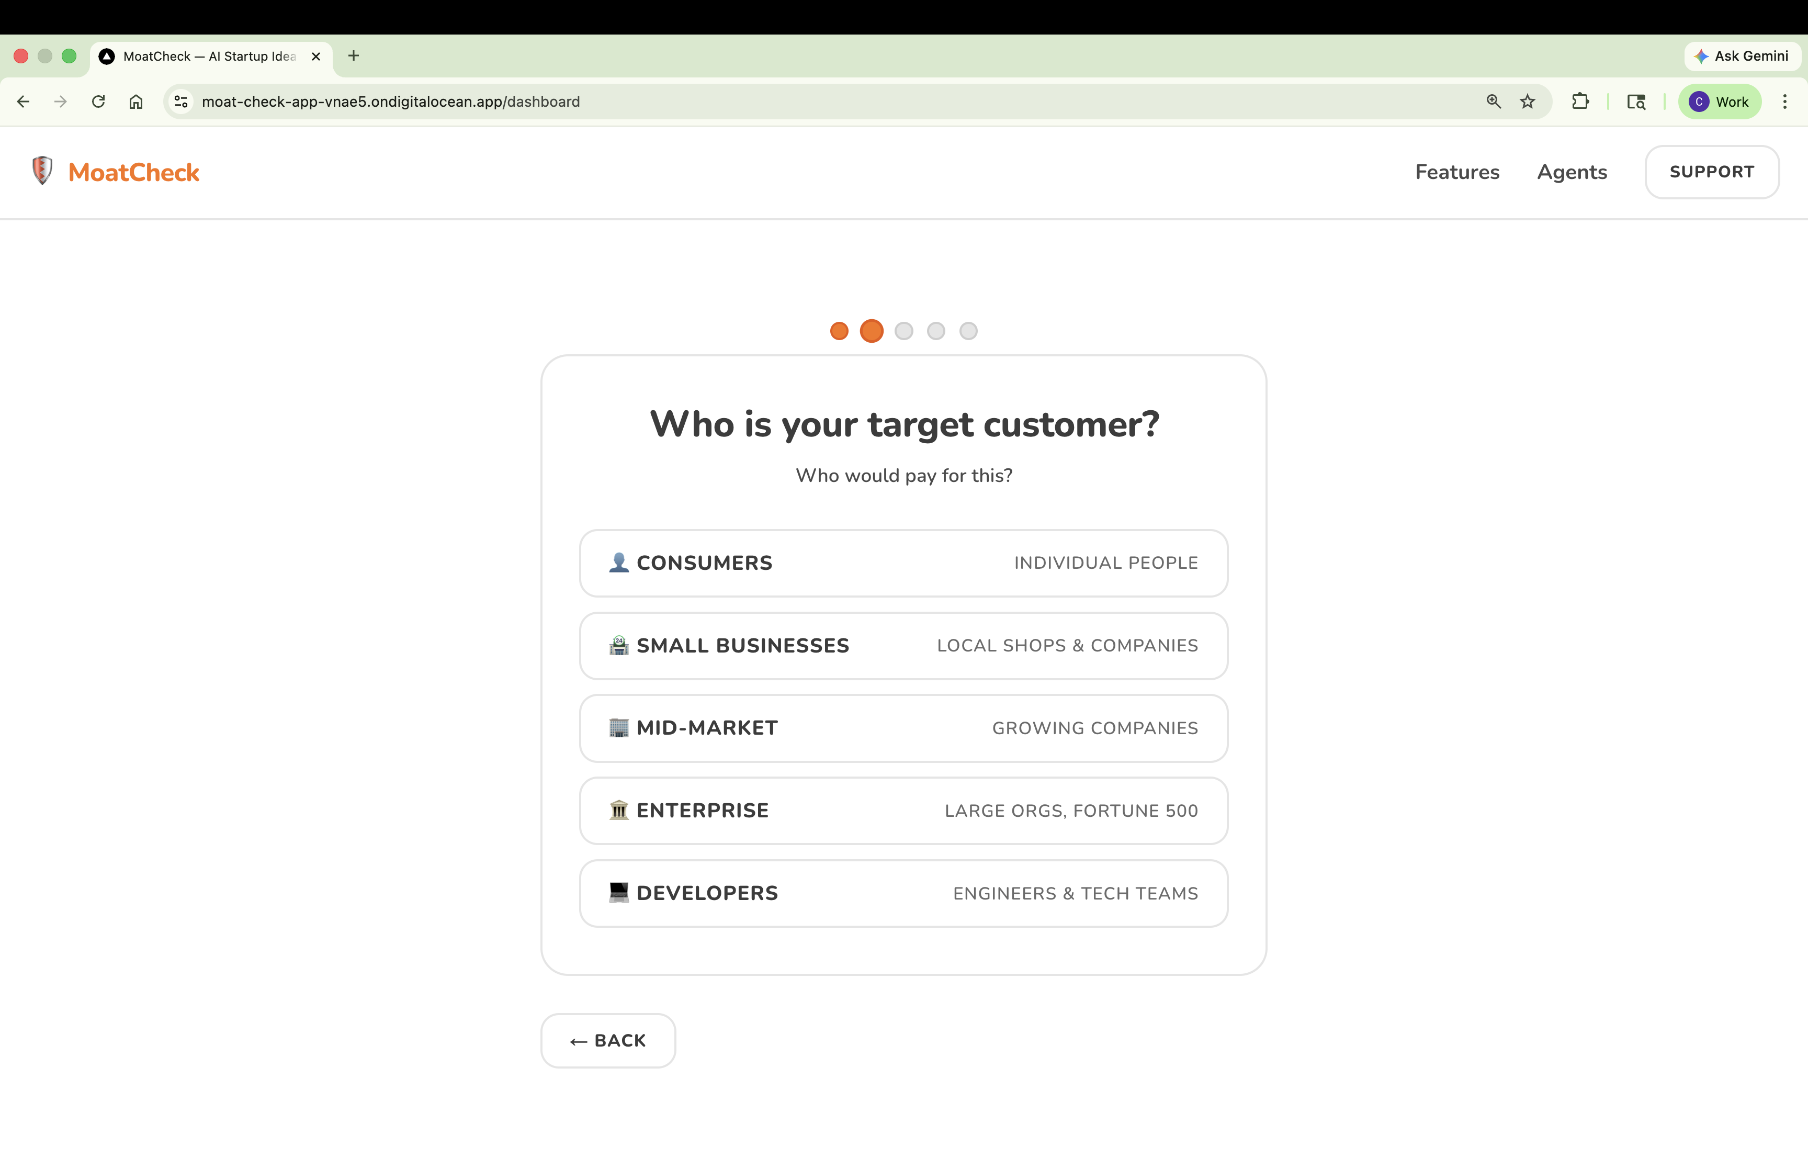Click the first orange progress dot
This screenshot has height=1169, width=1808.
[x=839, y=332]
